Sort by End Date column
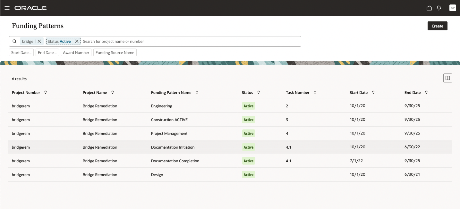460x209 pixels. tap(426, 92)
